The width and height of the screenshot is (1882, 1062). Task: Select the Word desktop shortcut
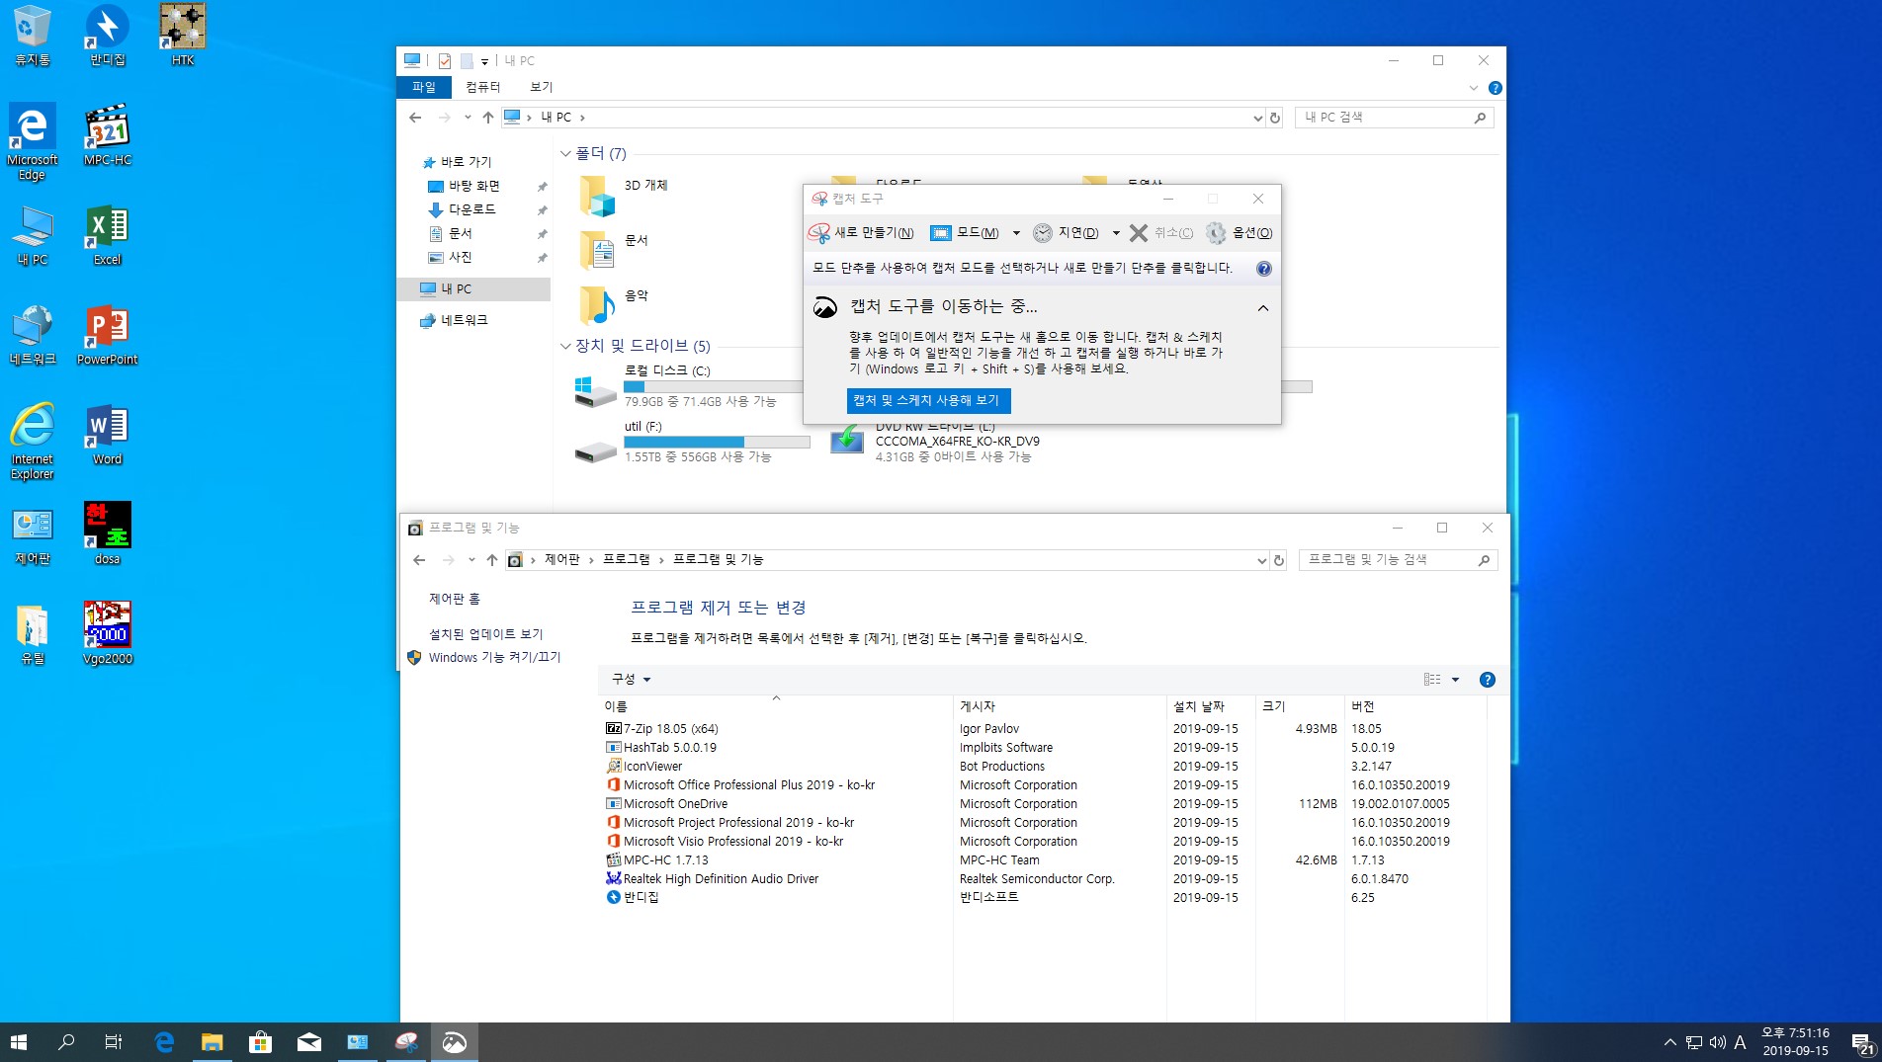pos(107,435)
